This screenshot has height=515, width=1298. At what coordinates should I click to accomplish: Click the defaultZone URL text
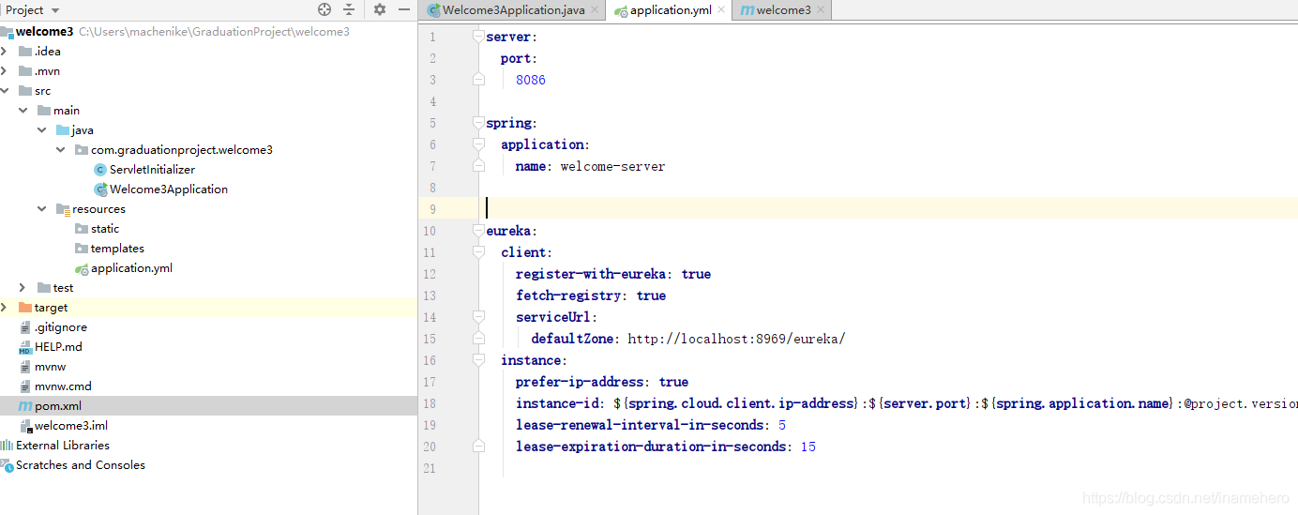pyautogui.click(x=736, y=339)
